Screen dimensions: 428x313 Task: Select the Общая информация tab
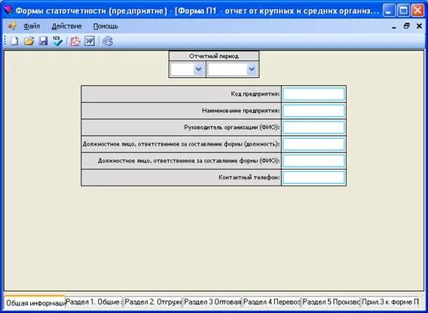[35, 302]
